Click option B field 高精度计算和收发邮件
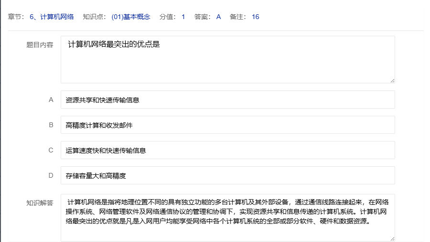430x242 pixels. point(227,125)
